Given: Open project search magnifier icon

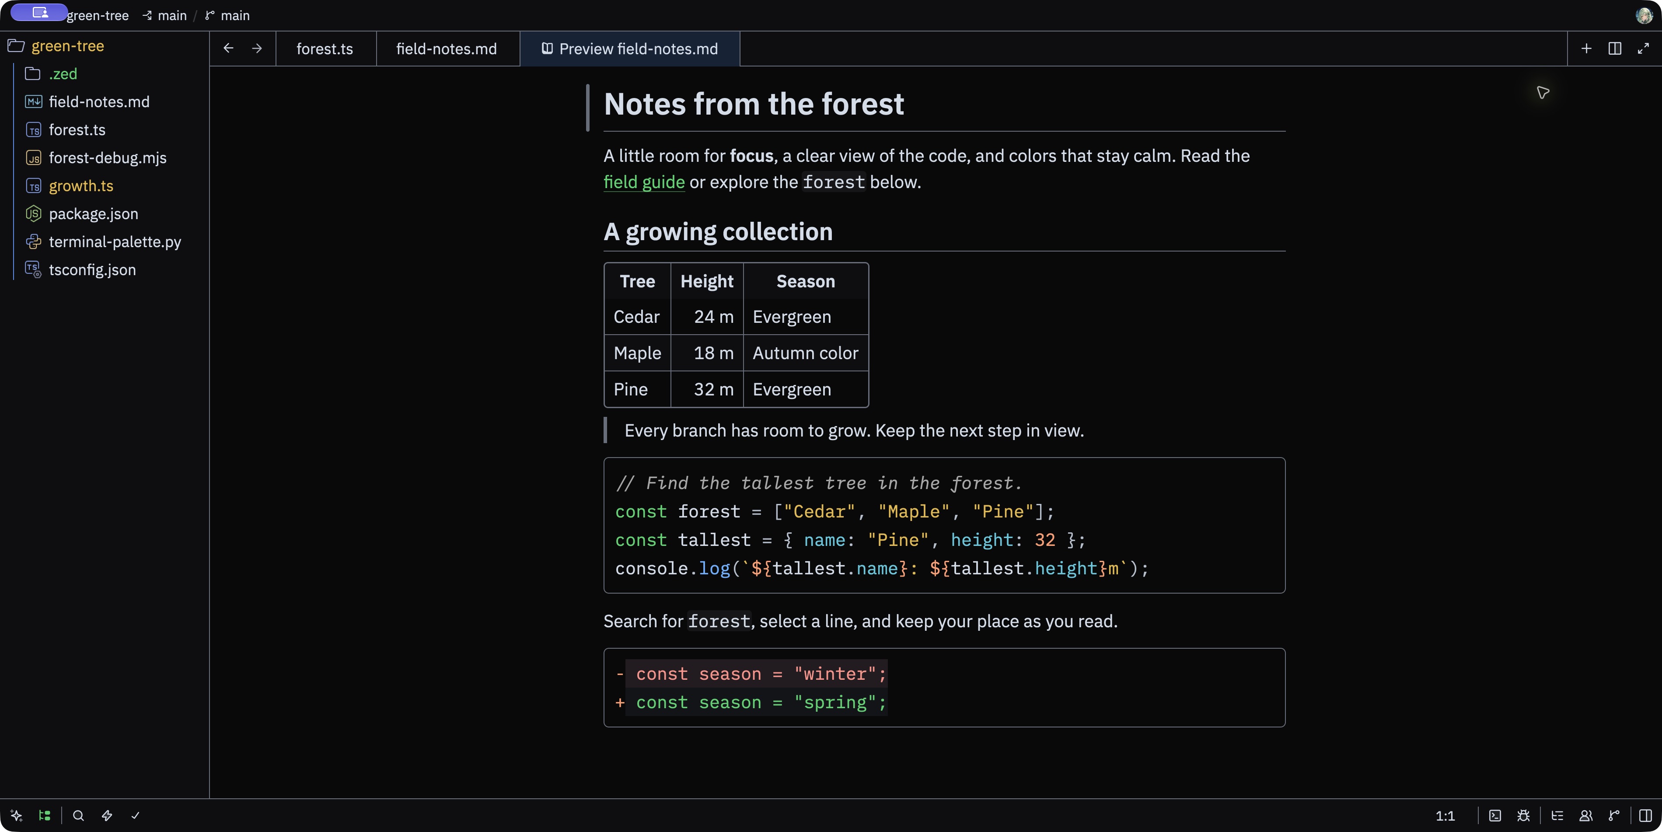Looking at the screenshot, I should (x=78, y=815).
